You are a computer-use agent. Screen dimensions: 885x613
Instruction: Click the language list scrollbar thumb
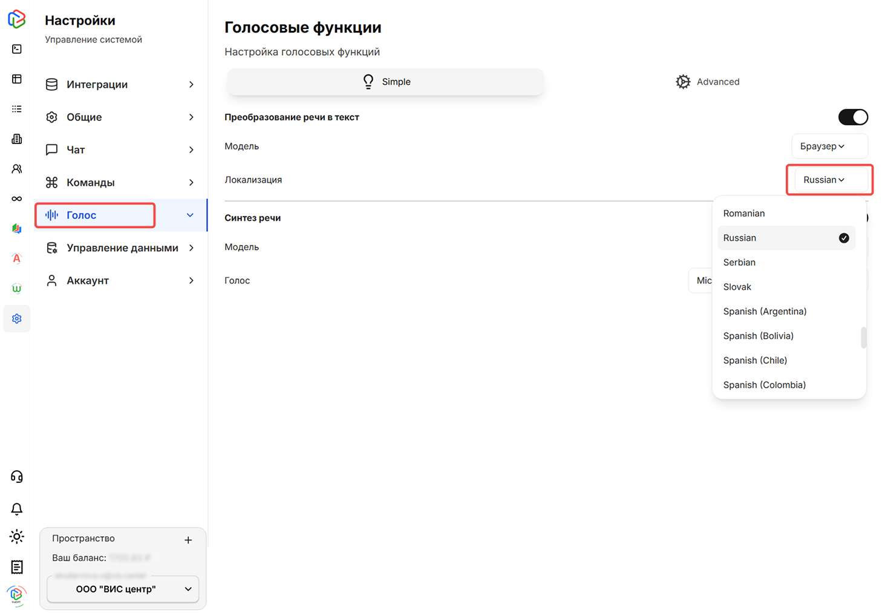pos(863,338)
